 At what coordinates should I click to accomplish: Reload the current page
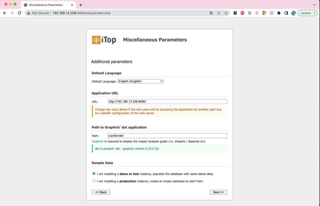[x=19, y=13]
